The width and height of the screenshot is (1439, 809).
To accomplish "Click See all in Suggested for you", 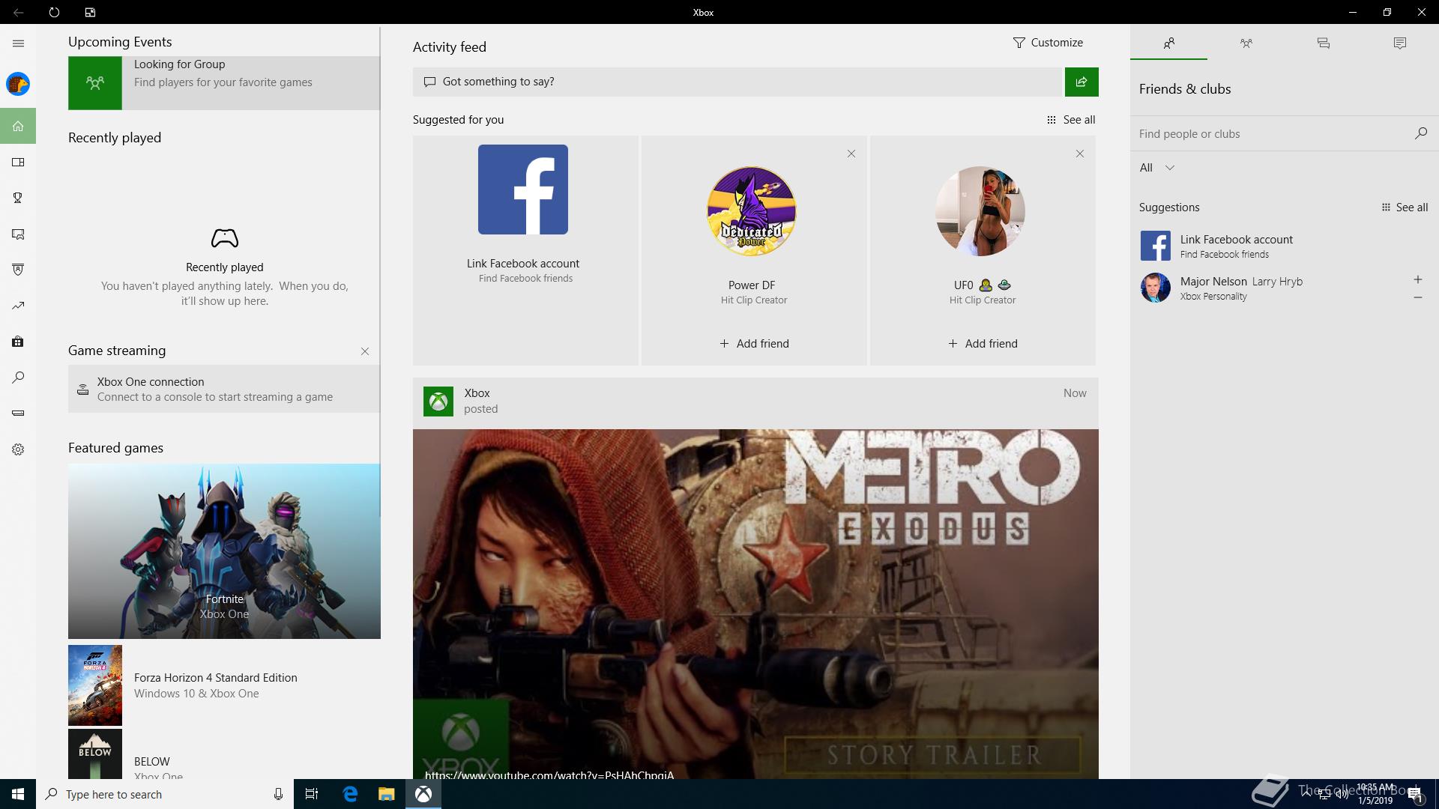I will point(1071,120).
